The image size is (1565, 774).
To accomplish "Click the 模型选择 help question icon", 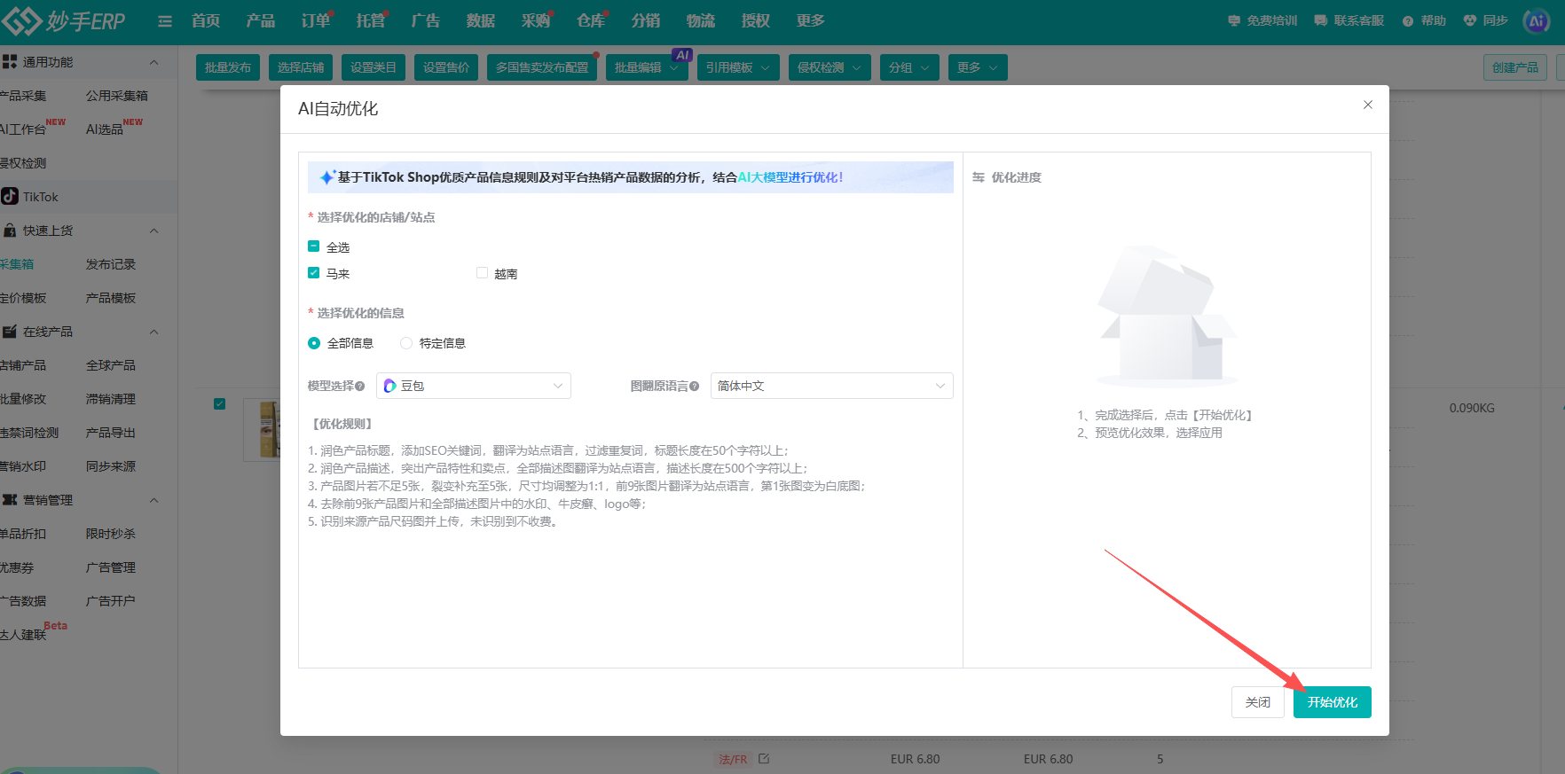I will click(360, 387).
